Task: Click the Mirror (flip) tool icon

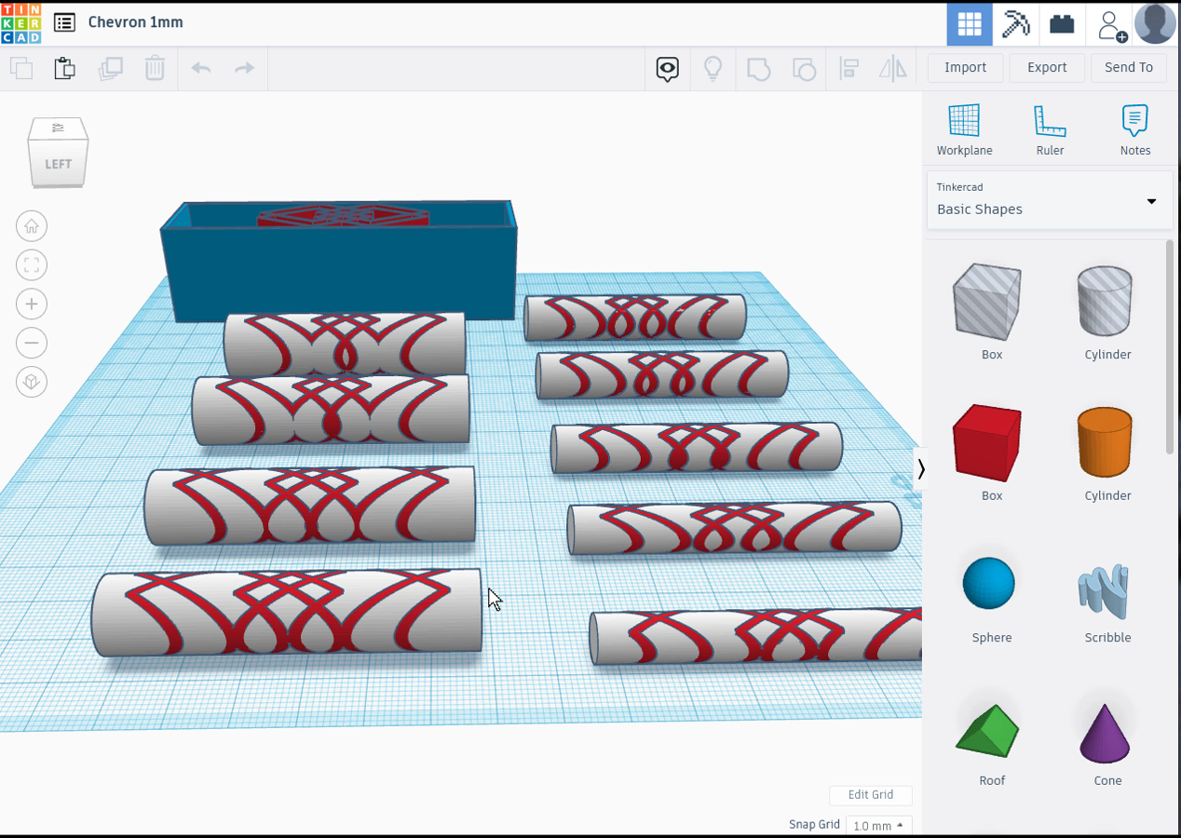Action: (x=893, y=69)
